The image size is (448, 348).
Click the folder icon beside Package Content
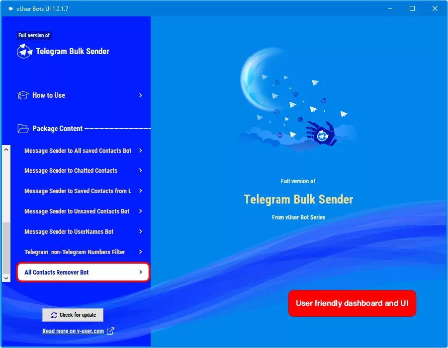(x=23, y=129)
